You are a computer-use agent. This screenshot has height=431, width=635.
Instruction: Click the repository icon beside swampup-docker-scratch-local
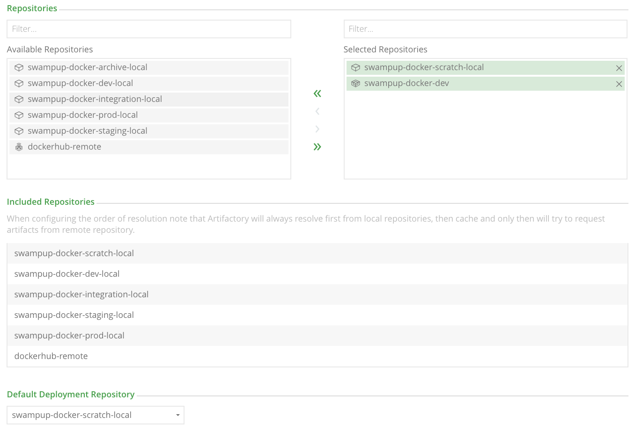356,67
